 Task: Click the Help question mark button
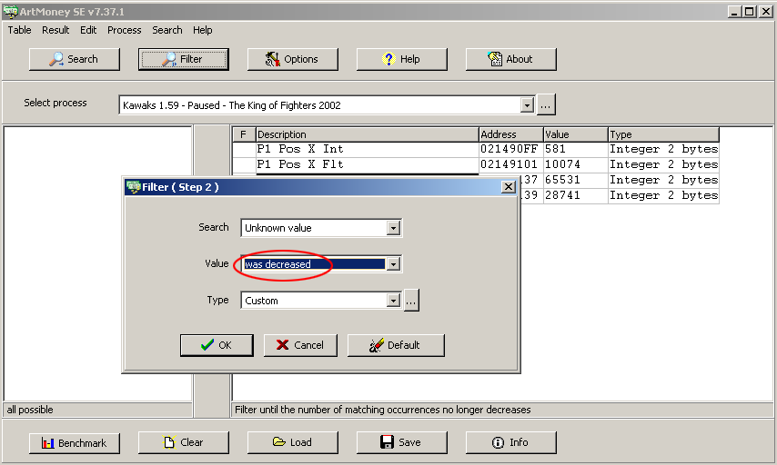401,59
